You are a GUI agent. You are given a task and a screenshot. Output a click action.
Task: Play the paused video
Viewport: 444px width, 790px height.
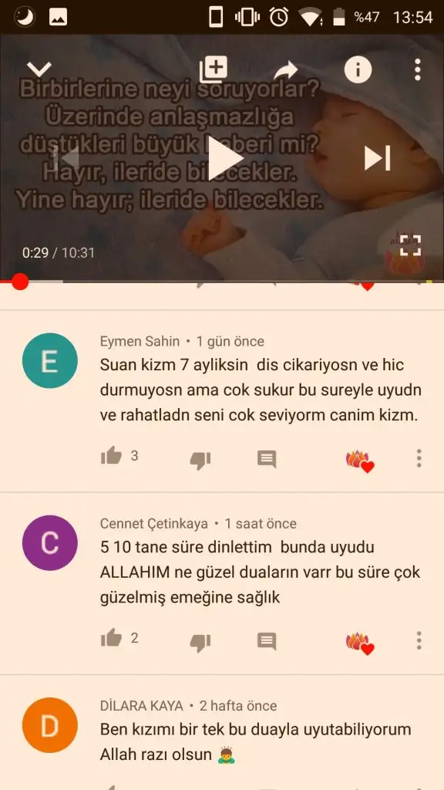click(x=224, y=158)
